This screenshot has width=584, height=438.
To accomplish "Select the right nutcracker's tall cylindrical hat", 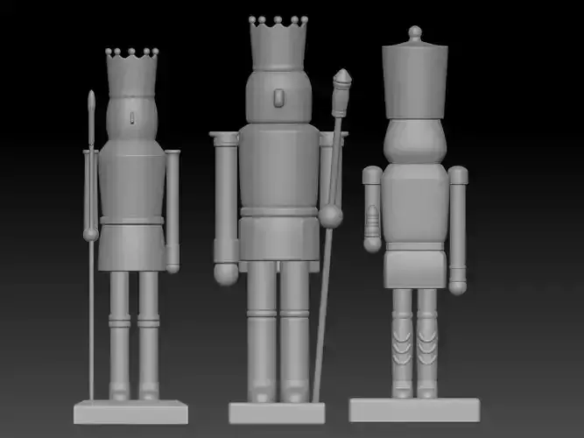I will coord(415,81).
